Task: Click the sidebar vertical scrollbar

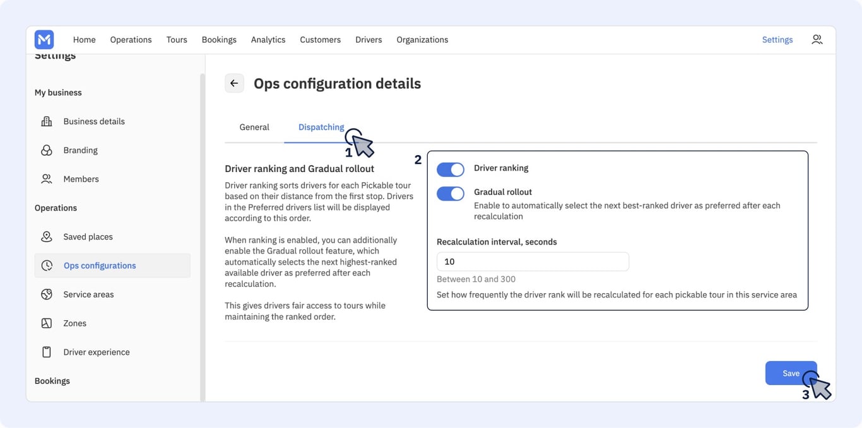Action: click(x=203, y=236)
